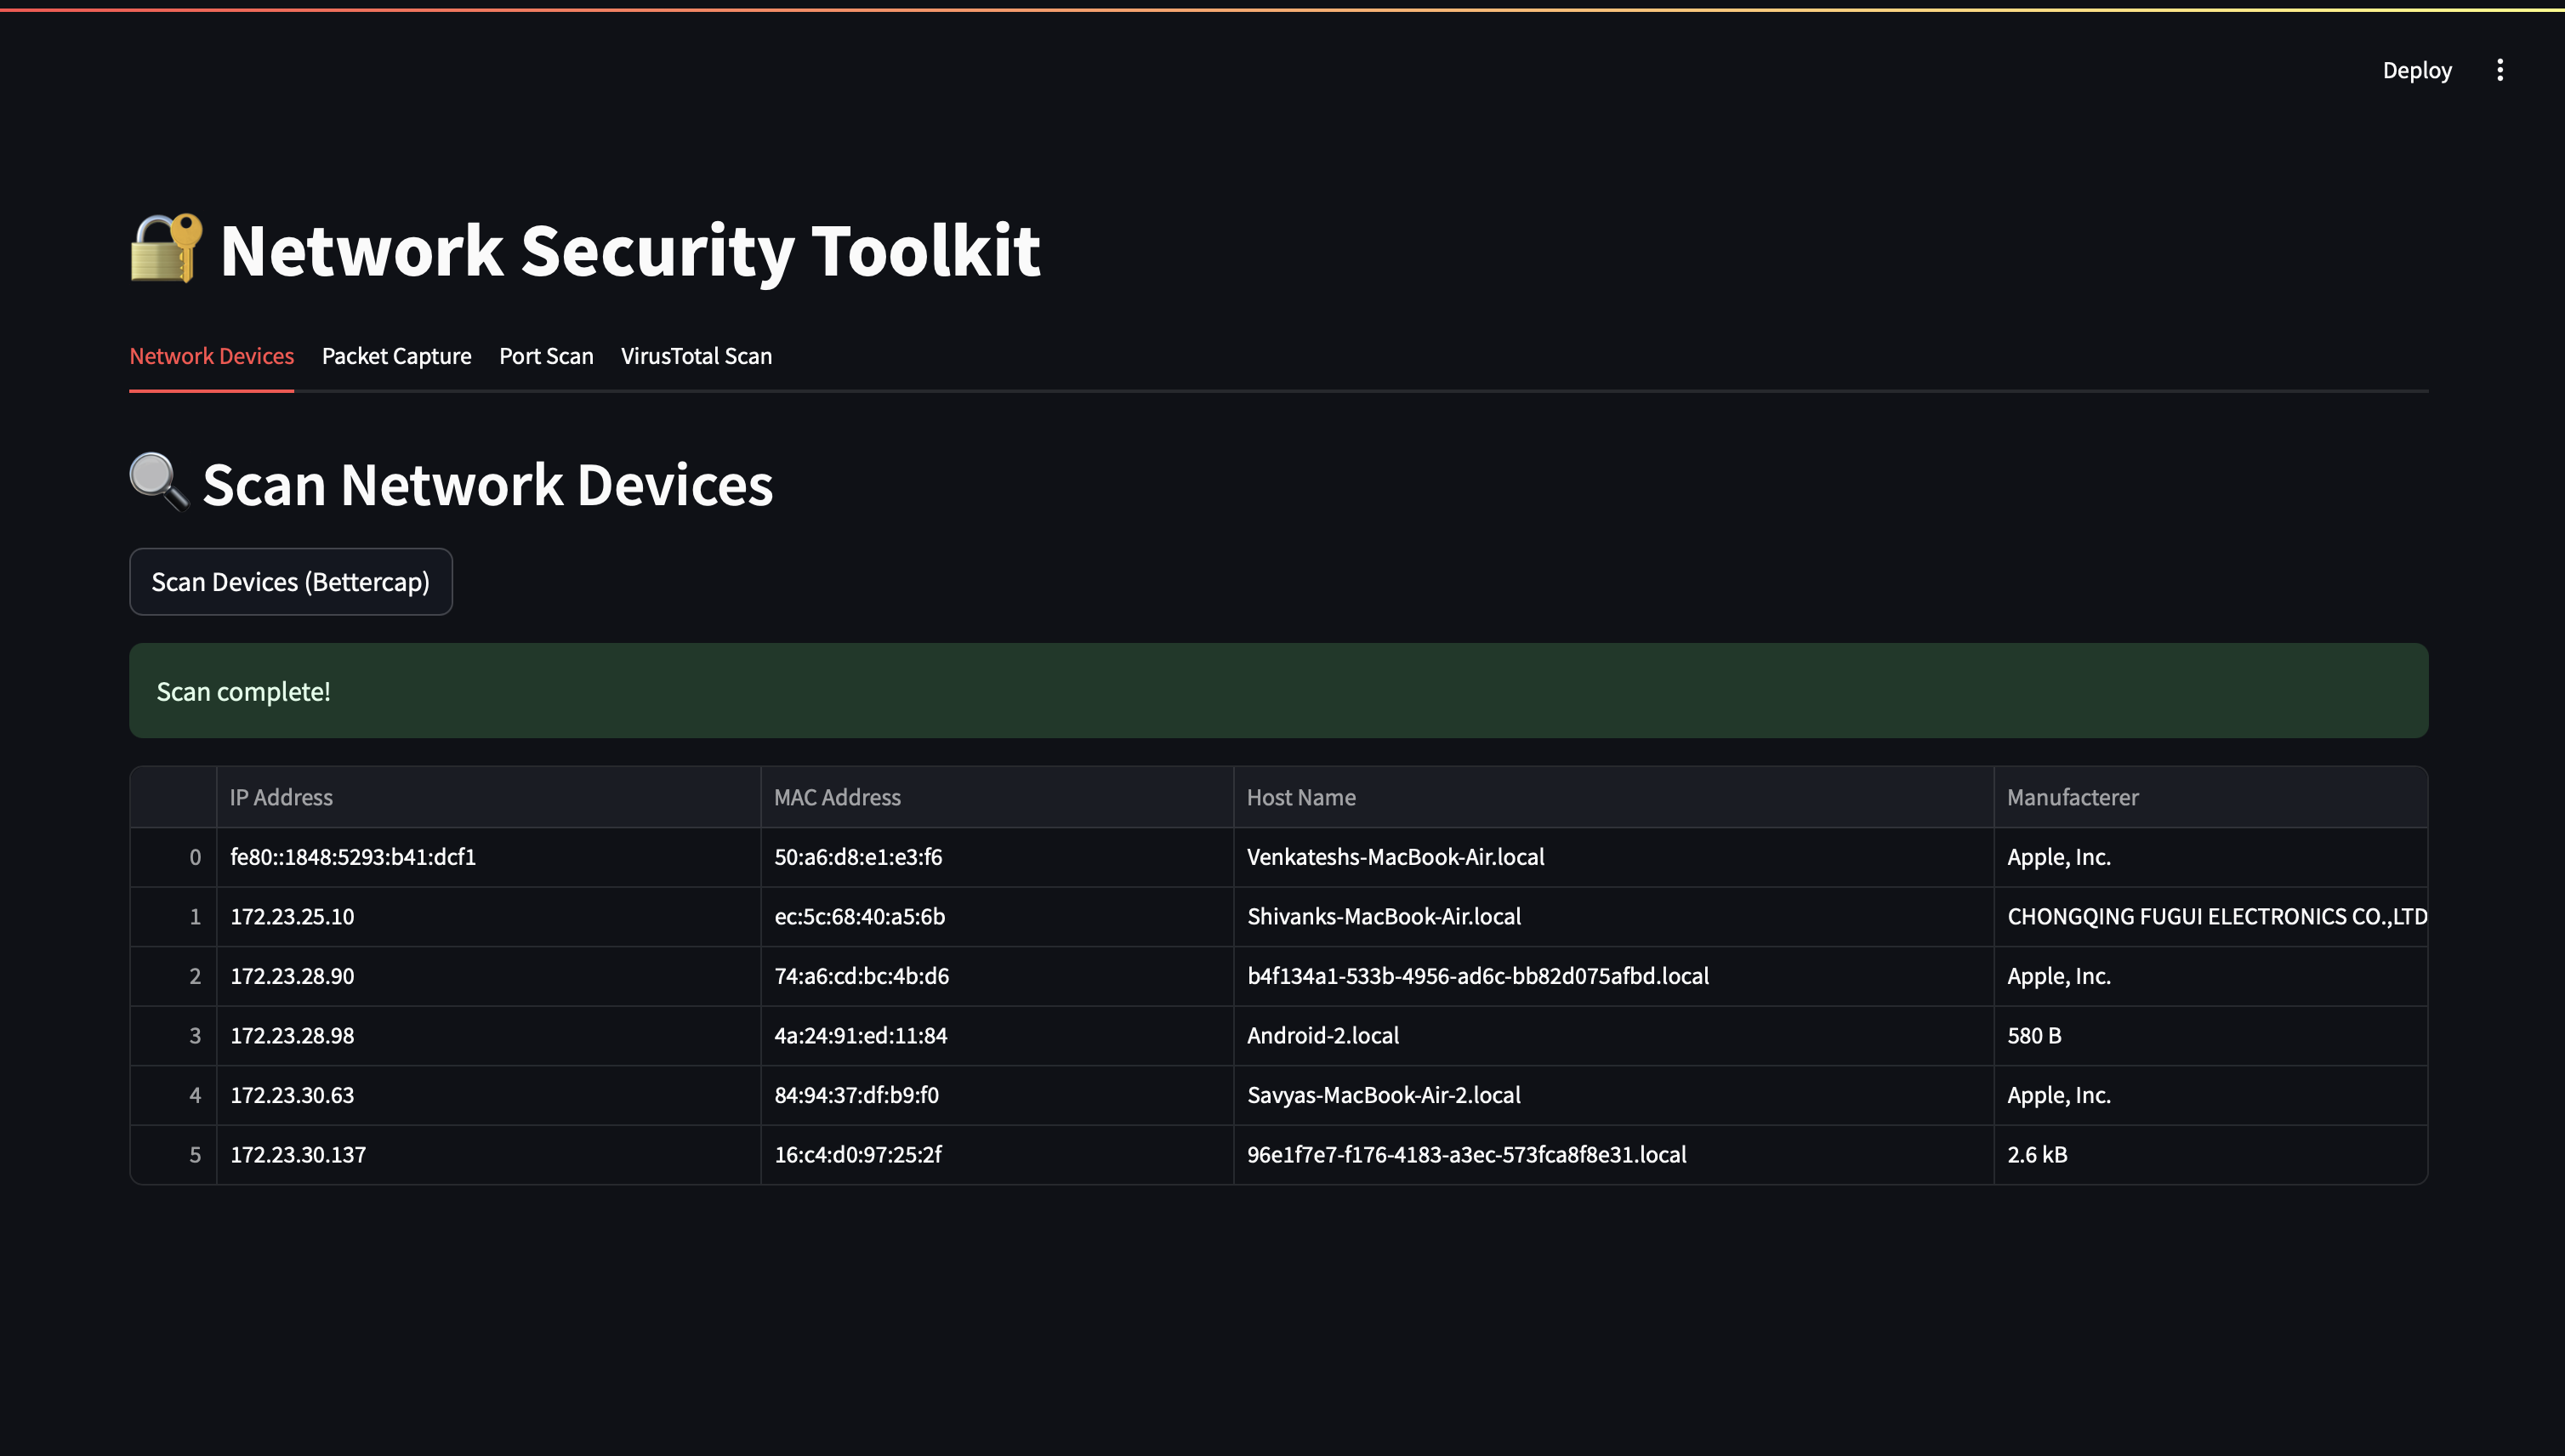Click the Manufacterer column header
This screenshot has height=1456, width=2565.
[x=2072, y=797]
